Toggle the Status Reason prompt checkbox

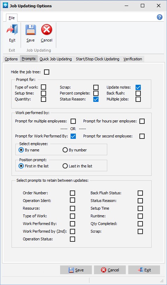96,99
